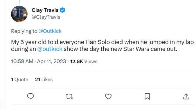Open the @ClayTravis handle
This screenshot has height=109, width=194.
pos(46,17)
